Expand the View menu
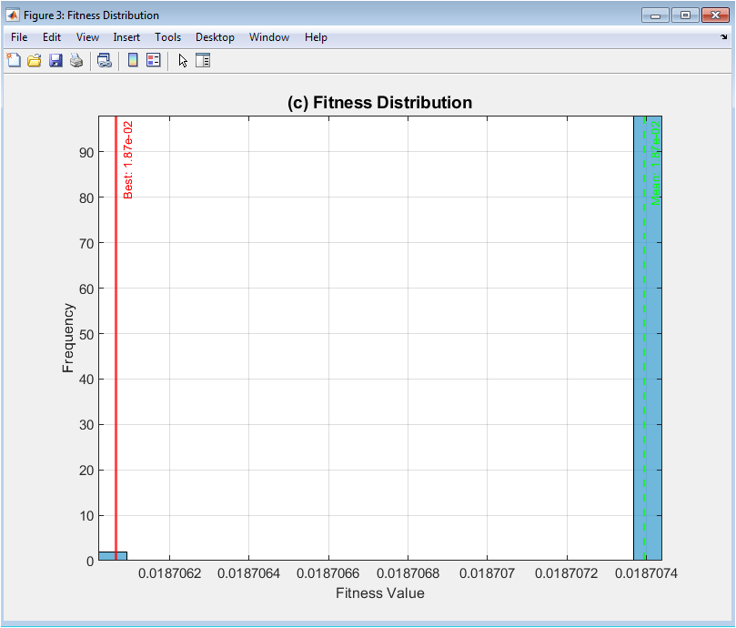 [87, 37]
